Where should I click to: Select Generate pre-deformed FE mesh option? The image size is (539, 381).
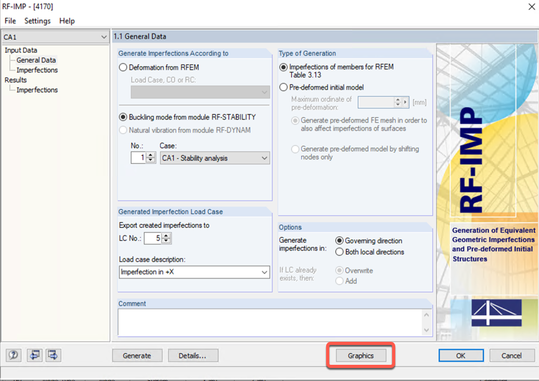[x=295, y=121]
